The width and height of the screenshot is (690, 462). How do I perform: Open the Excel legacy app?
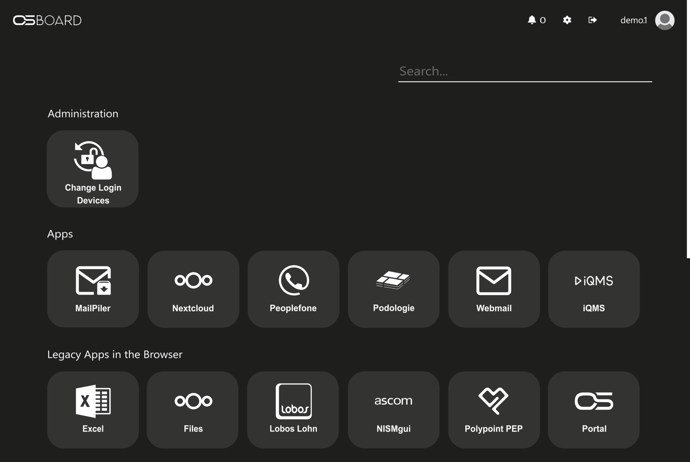93,410
